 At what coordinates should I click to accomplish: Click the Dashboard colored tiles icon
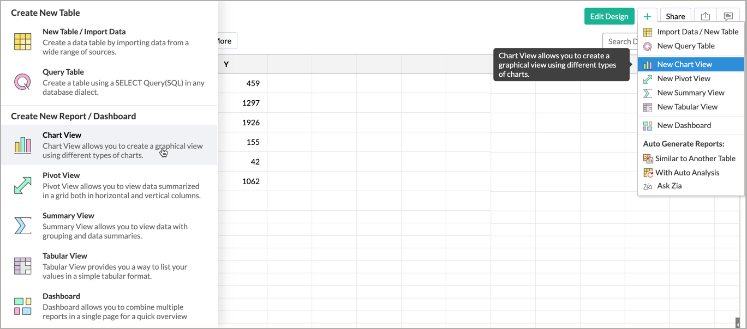tap(22, 306)
